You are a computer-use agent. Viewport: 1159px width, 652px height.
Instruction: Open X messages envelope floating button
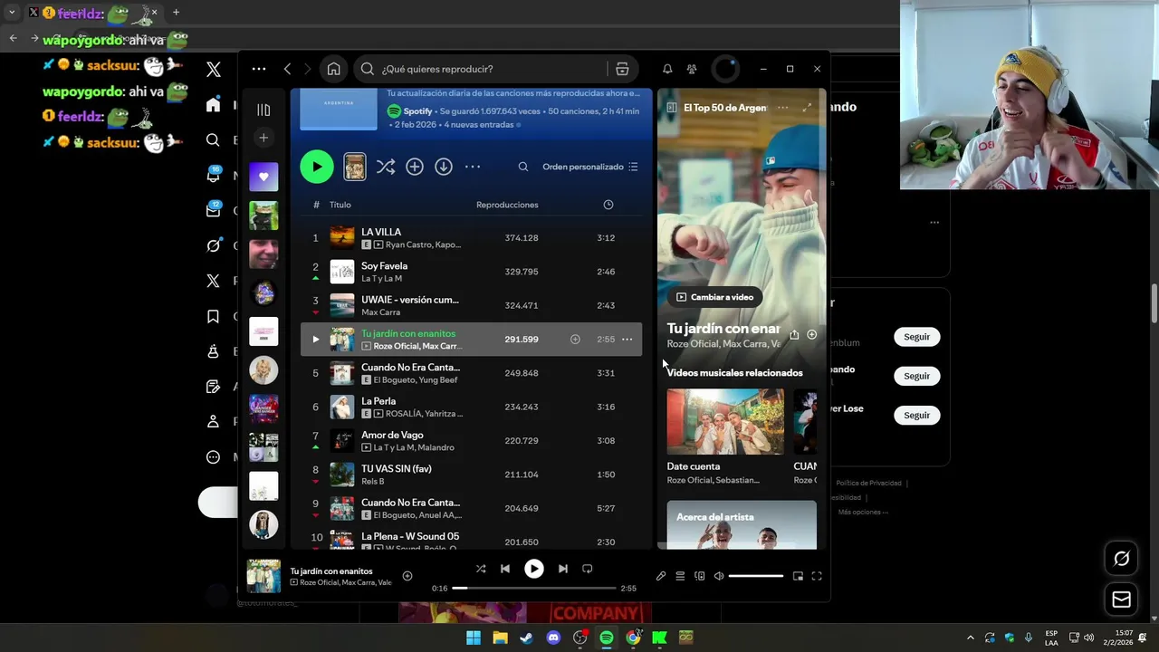[x=1121, y=599]
